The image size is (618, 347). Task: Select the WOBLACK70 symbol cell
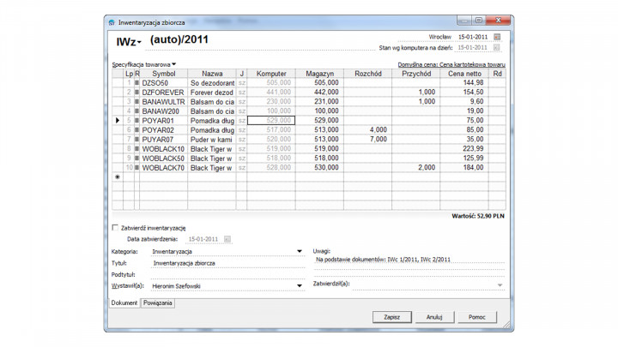click(x=164, y=168)
